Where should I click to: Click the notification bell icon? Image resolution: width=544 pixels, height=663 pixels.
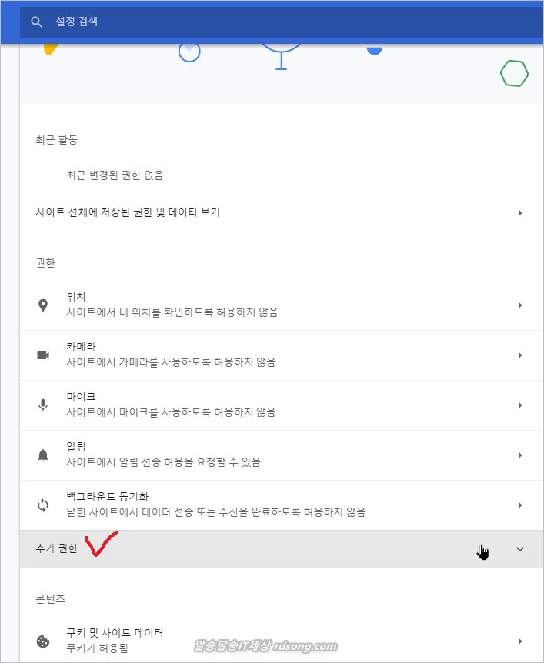[x=43, y=455]
